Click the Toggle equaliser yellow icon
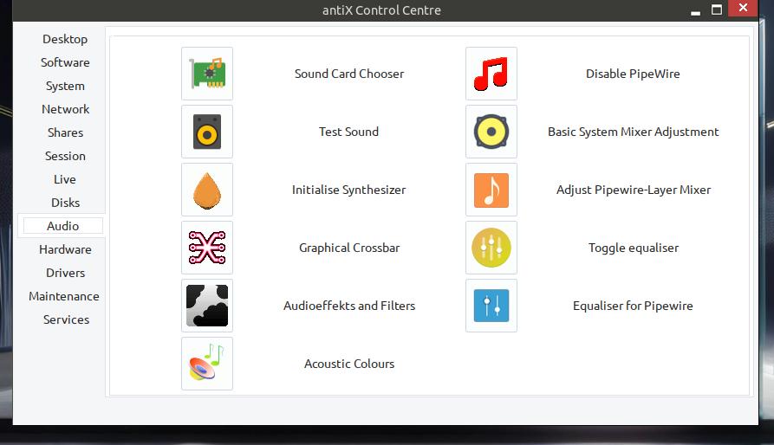The height and width of the screenshot is (445, 774). (491, 248)
